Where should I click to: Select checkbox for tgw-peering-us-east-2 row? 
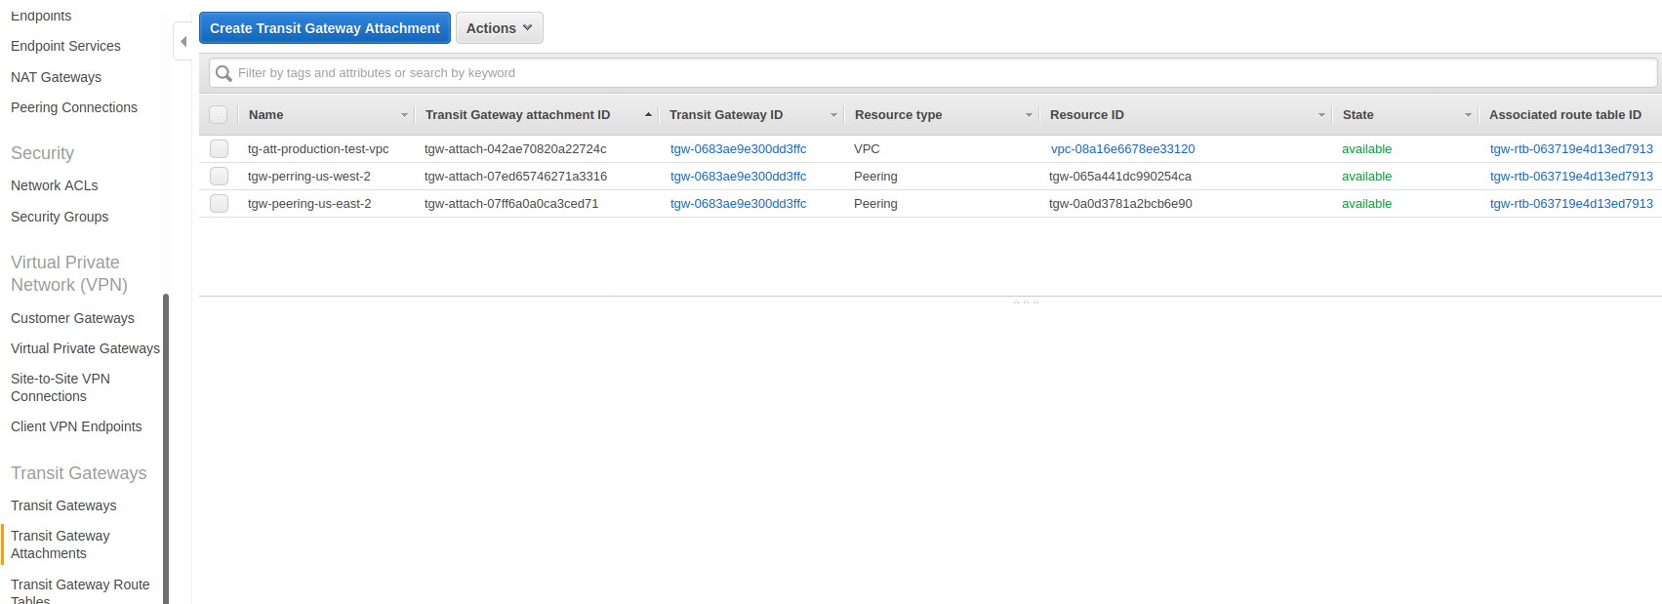click(219, 203)
